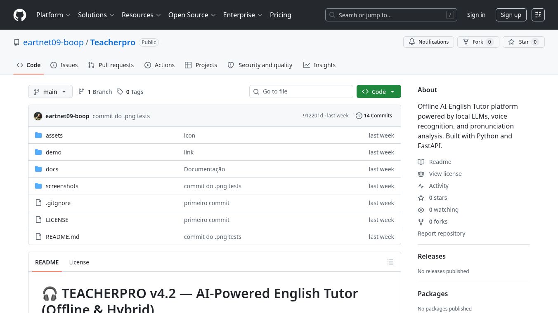Click the Report repository link
Image resolution: width=558 pixels, height=313 pixels.
click(441, 234)
